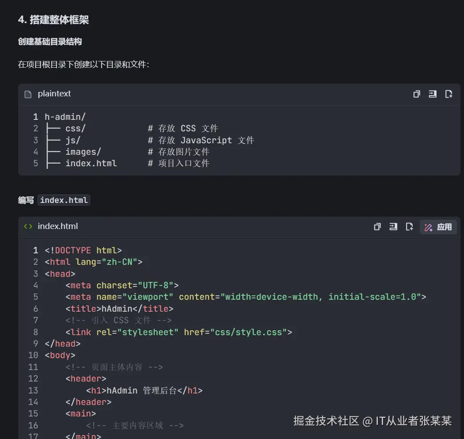Create new file from index.html block
The height and width of the screenshot is (439, 464).
pos(410,227)
